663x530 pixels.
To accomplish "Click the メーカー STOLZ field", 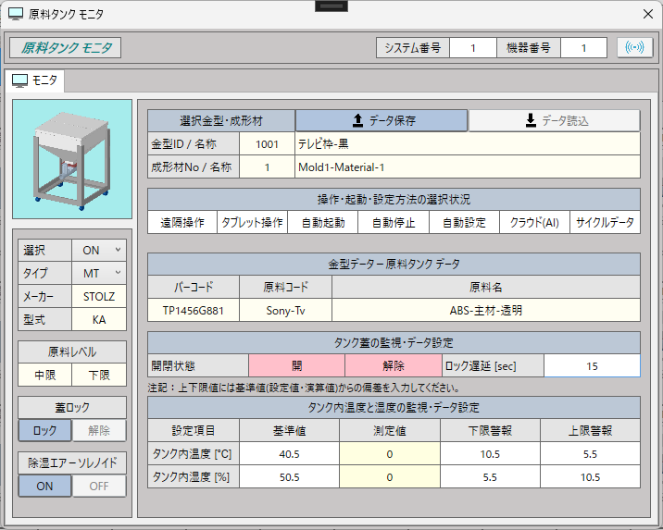I will click(x=99, y=297).
